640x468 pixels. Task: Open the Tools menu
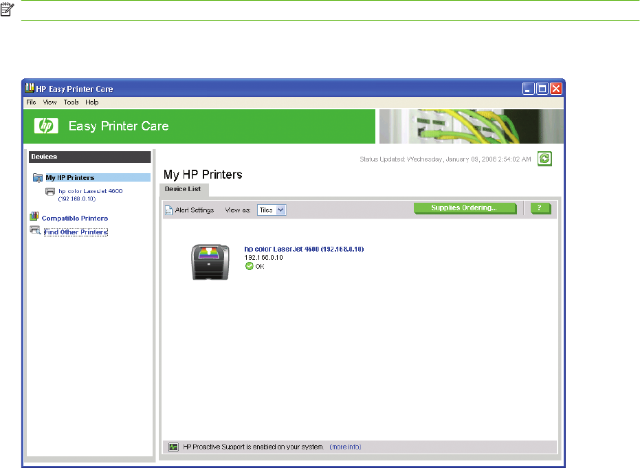pos(71,102)
